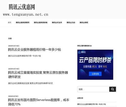Click the date above the first article
The height and width of the screenshot is (107, 126).
click(x=14, y=46)
